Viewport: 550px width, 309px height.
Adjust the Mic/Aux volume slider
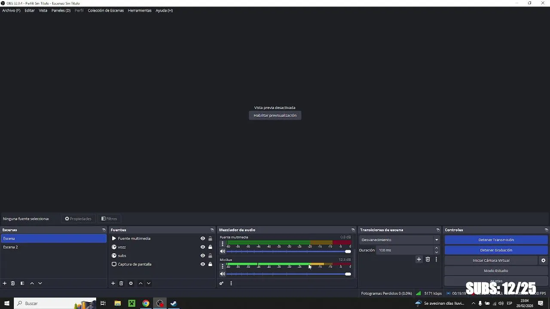(x=289, y=274)
